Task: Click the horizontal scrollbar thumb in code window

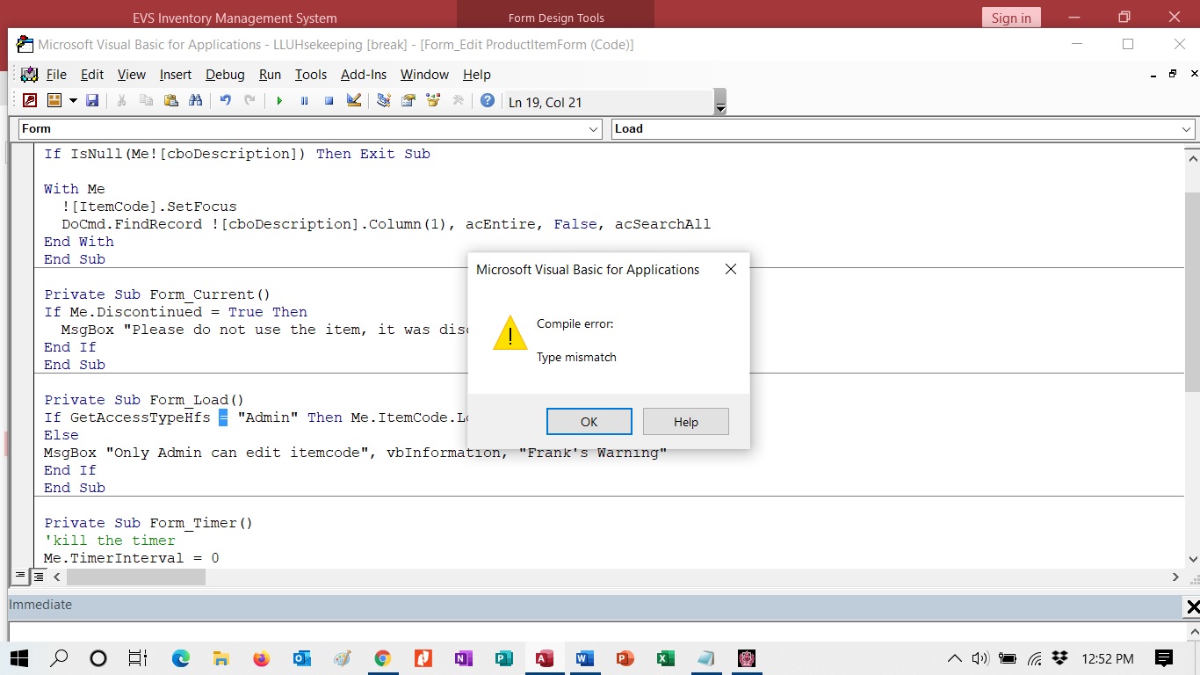Action: pyautogui.click(x=135, y=577)
